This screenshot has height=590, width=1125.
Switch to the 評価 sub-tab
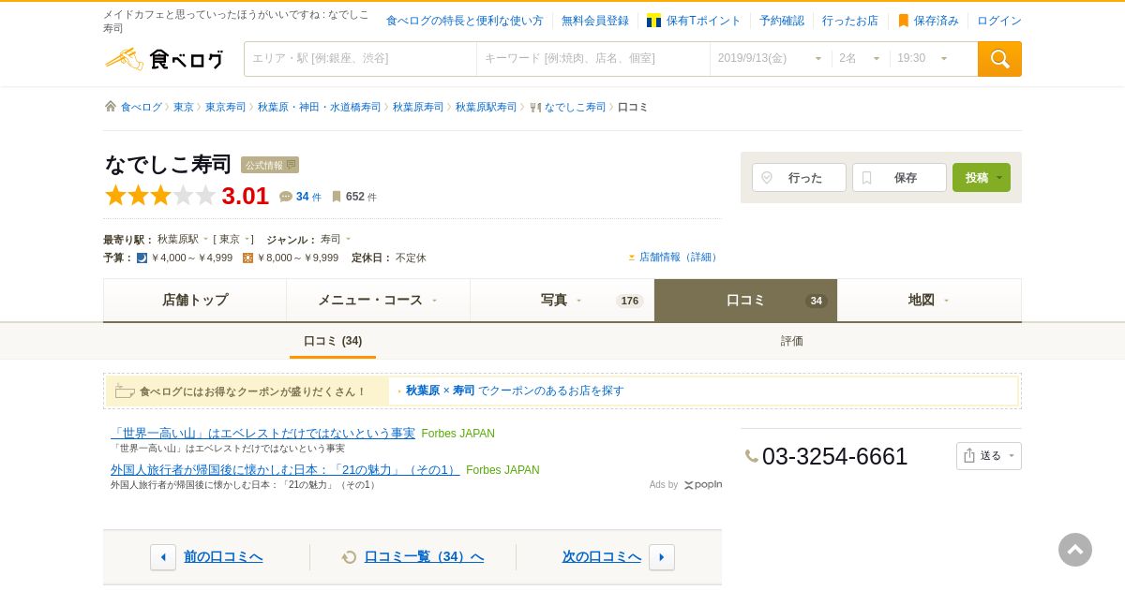coord(792,341)
